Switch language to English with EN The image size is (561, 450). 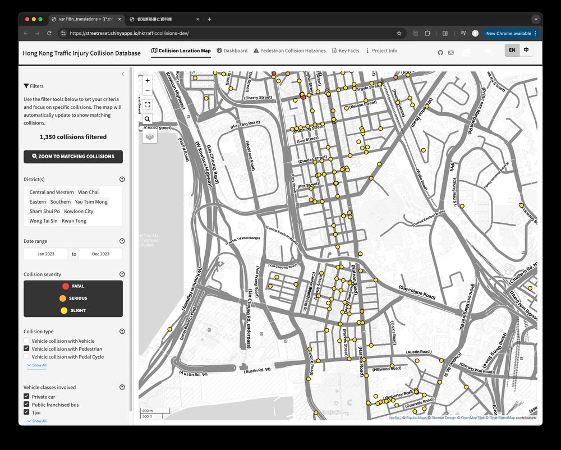coord(512,50)
